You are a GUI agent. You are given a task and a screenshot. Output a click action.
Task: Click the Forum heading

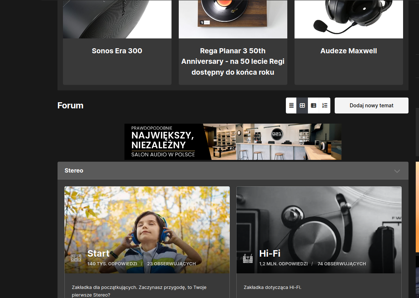pyautogui.click(x=70, y=105)
